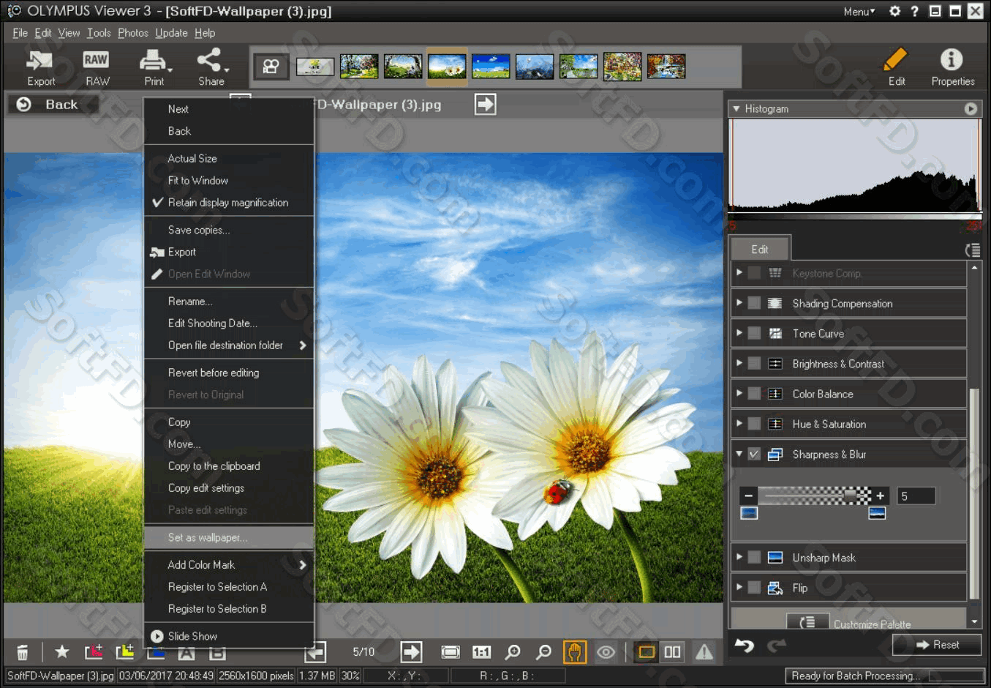Enable the Hue & Saturation checkbox
This screenshot has width=991, height=688.
tap(754, 424)
